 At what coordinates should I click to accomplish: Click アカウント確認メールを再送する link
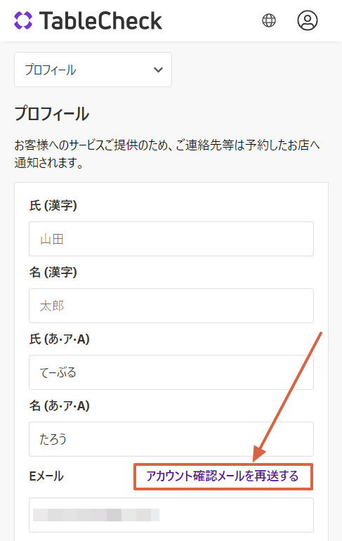pyautogui.click(x=223, y=476)
